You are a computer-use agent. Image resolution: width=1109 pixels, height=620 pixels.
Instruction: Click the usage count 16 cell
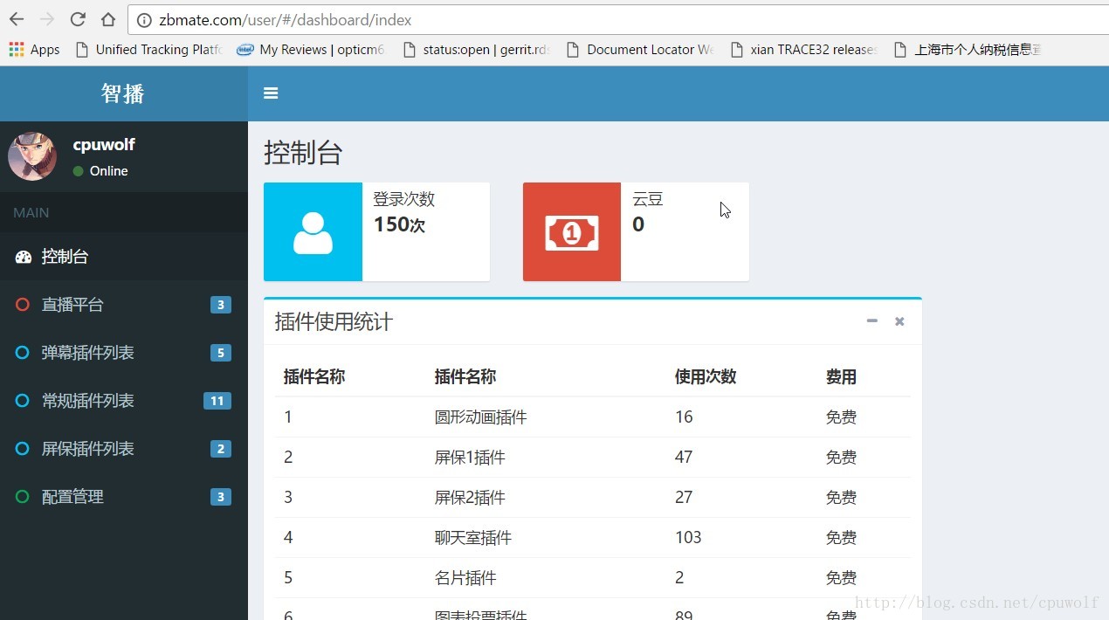(684, 417)
